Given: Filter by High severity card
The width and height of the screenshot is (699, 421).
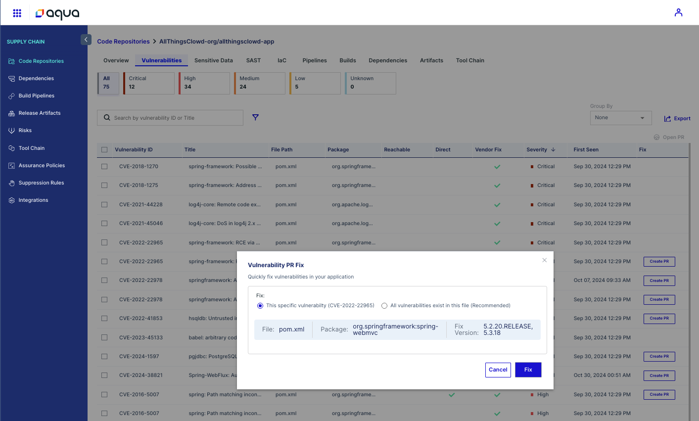Looking at the screenshot, I should pos(204,83).
